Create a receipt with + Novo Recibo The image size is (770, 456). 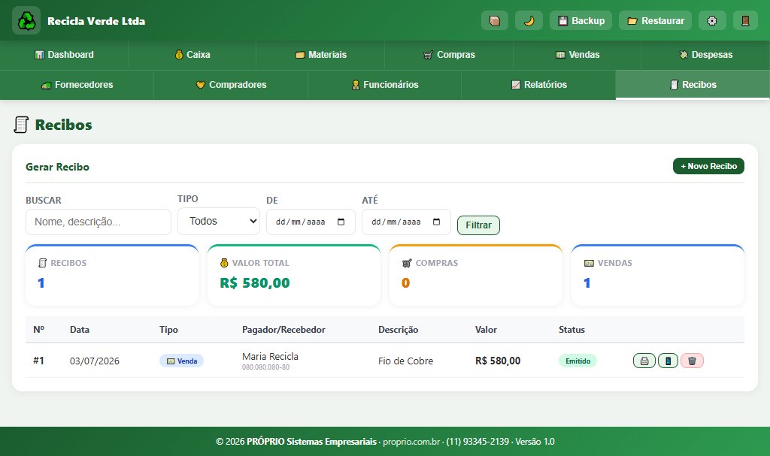(x=708, y=166)
